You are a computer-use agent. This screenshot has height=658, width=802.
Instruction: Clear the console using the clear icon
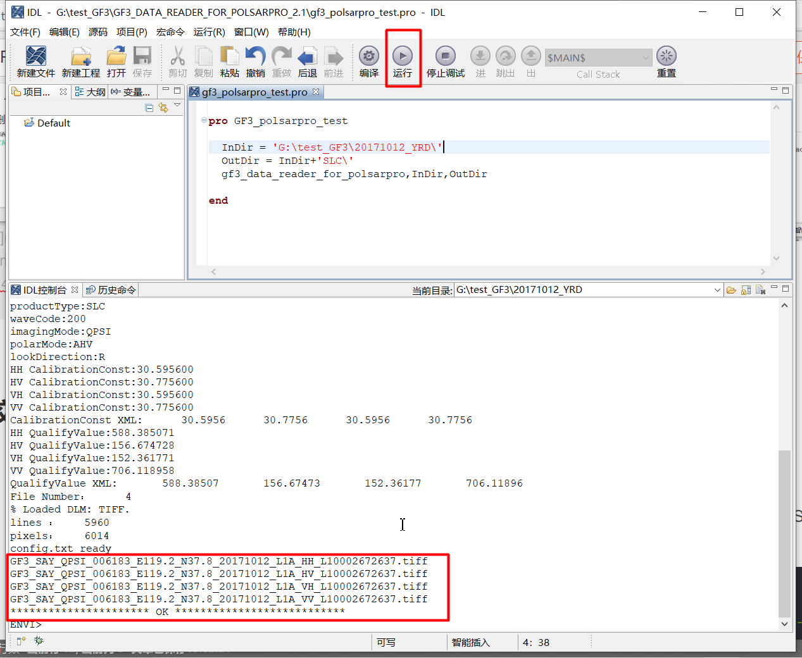coord(760,289)
